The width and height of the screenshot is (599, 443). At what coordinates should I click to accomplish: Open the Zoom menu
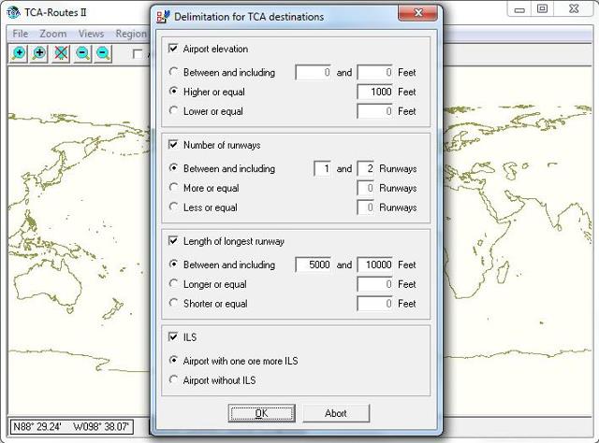click(53, 34)
